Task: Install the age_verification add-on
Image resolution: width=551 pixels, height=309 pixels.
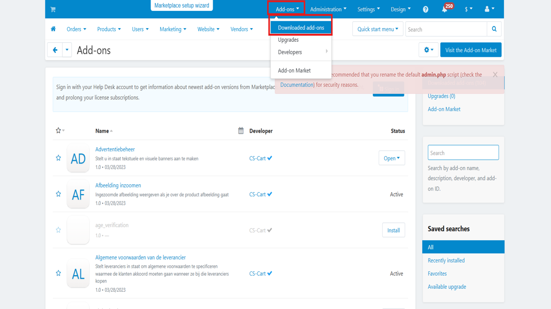Action: pos(393,230)
